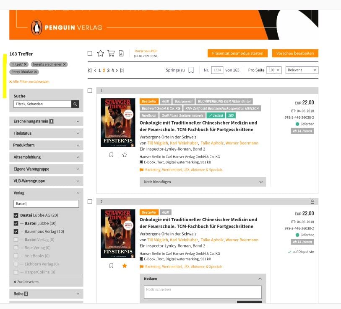The image size is (341, 309).
Task: Tick the checkbox for result number 1
Action: click(x=90, y=91)
